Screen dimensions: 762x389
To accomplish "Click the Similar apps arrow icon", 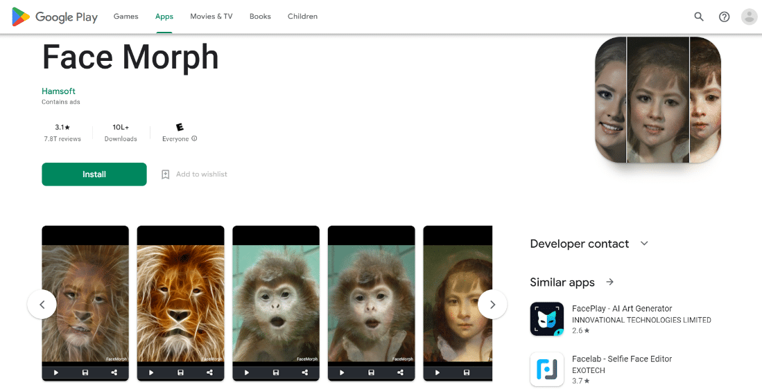I will coord(610,282).
